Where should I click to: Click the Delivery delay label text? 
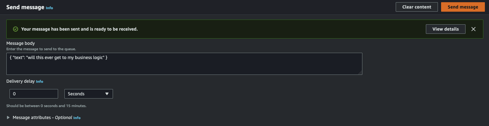[21, 81]
